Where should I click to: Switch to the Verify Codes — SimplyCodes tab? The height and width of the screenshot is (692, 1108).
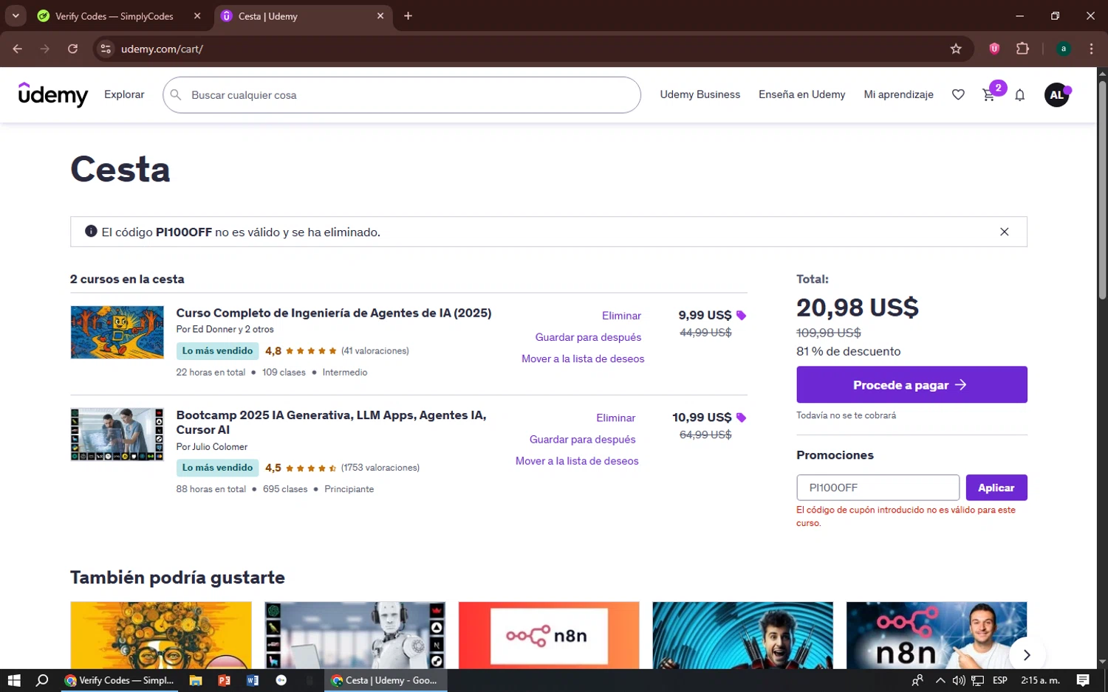tap(114, 15)
